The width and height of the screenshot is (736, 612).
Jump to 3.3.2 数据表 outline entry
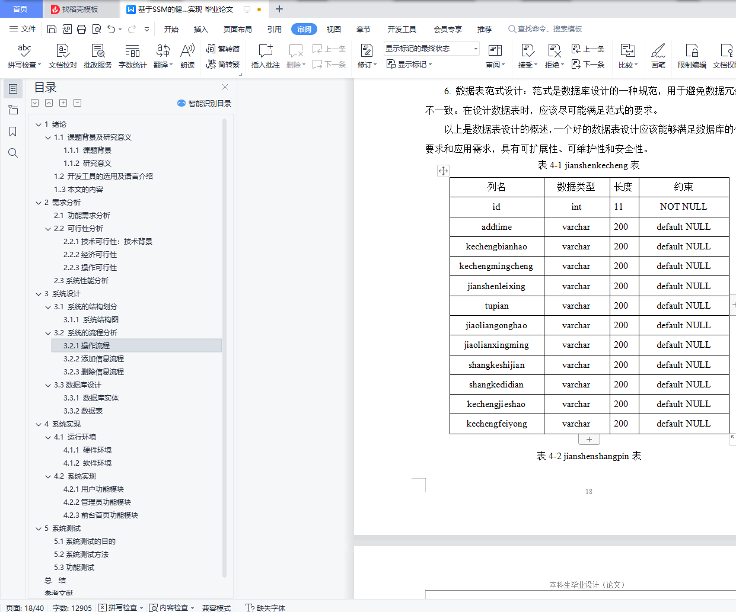[83, 411]
